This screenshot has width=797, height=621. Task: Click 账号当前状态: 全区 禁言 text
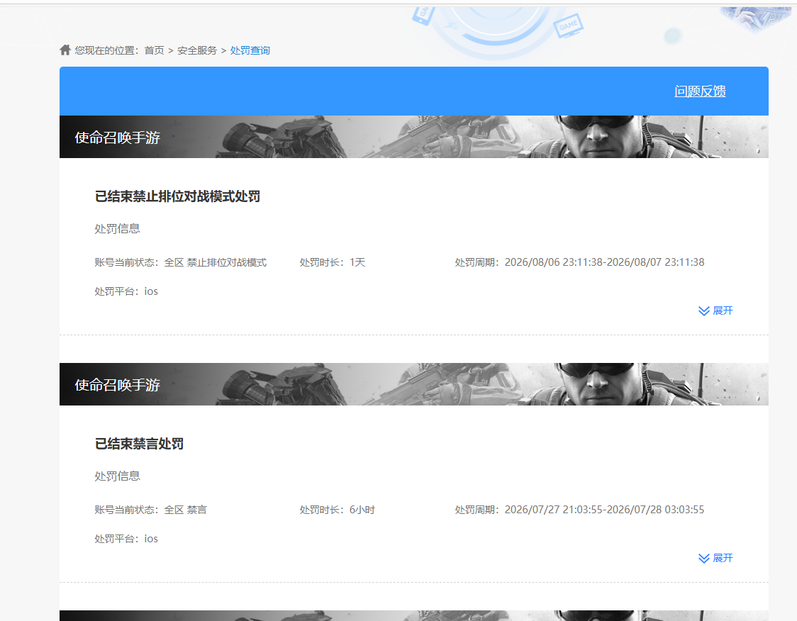click(150, 510)
